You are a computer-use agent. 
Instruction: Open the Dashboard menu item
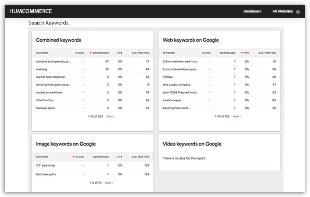coord(252,11)
